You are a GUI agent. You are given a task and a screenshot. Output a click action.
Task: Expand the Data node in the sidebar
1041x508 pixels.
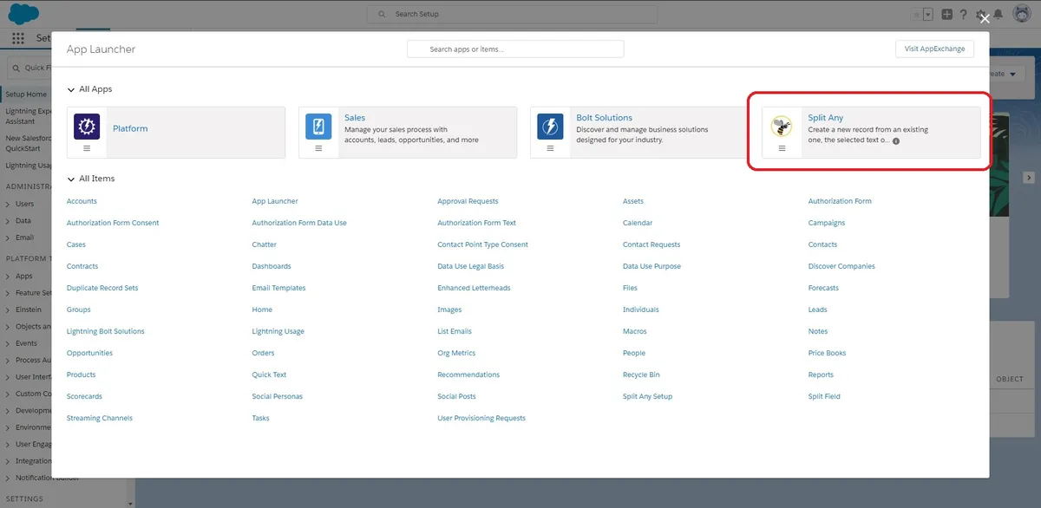pyautogui.click(x=8, y=221)
